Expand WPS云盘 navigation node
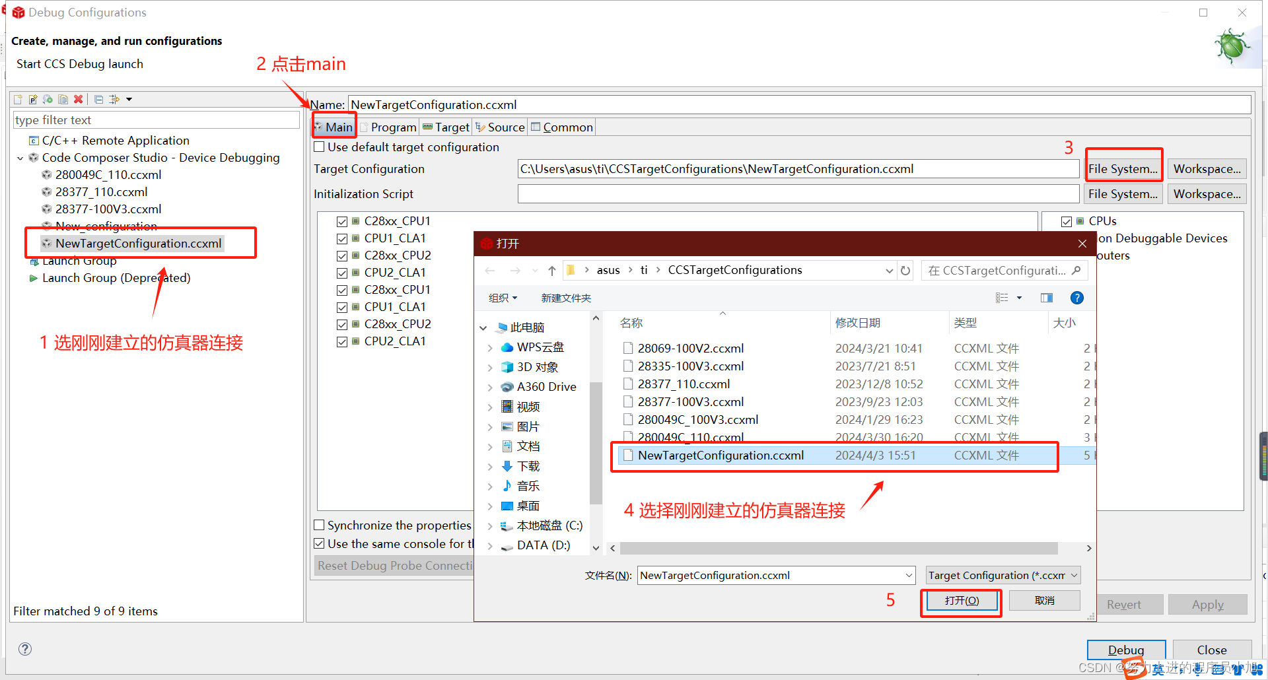This screenshot has width=1268, height=680. point(490,348)
